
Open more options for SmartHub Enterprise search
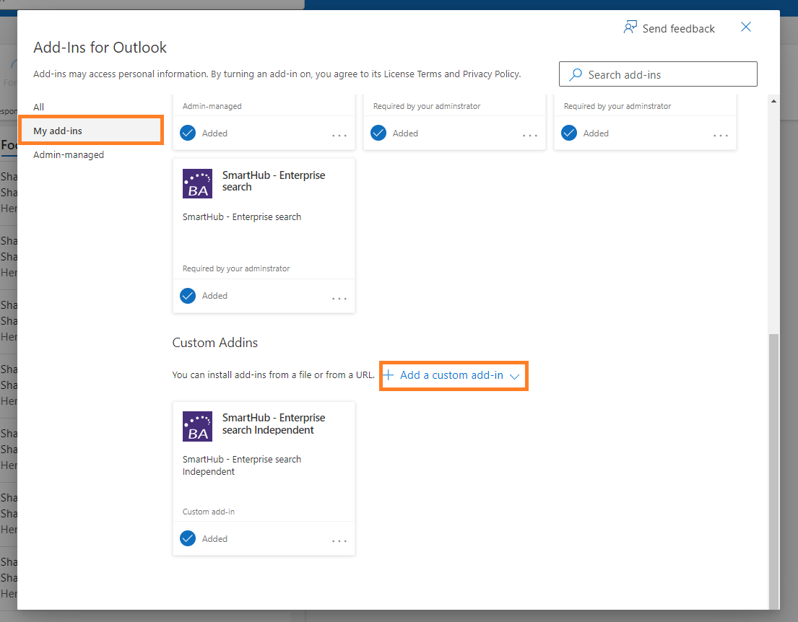(x=339, y=297)
